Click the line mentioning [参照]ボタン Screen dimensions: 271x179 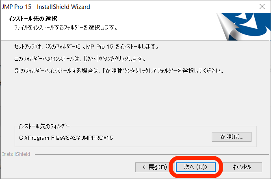coord(119,71)
